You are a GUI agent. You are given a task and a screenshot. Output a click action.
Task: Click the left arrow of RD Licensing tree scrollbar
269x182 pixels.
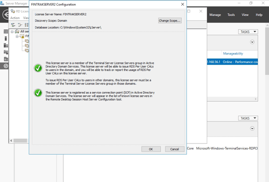(11, 140)
